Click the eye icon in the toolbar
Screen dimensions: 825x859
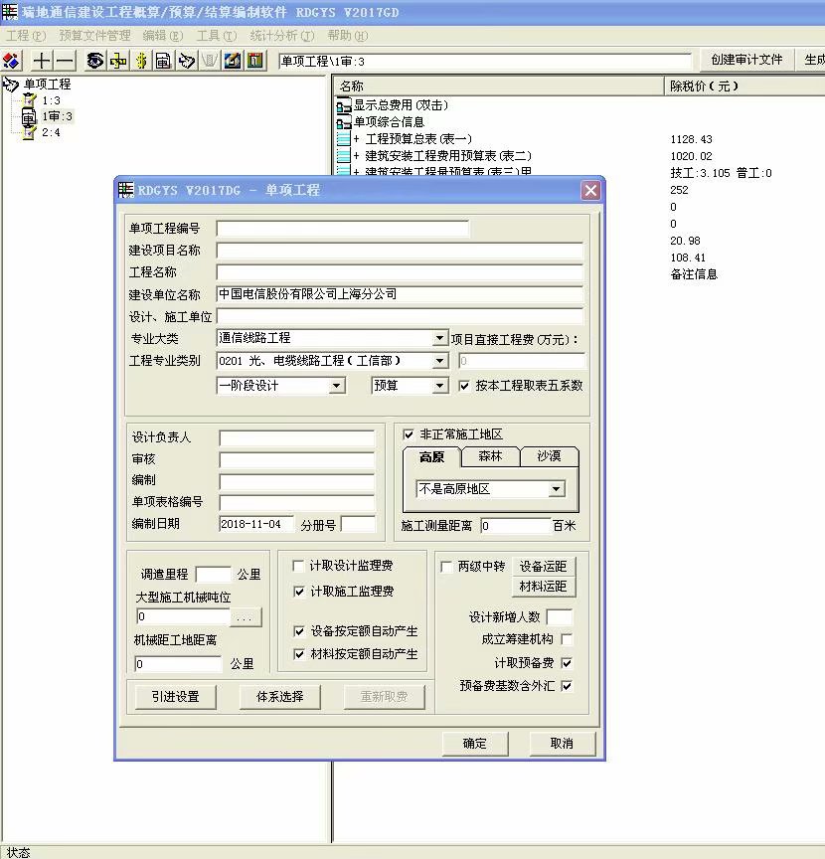coord(95,61)
